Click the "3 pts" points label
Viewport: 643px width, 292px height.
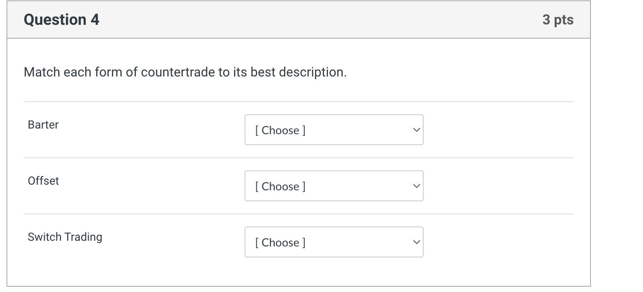(x=558, y=20)
